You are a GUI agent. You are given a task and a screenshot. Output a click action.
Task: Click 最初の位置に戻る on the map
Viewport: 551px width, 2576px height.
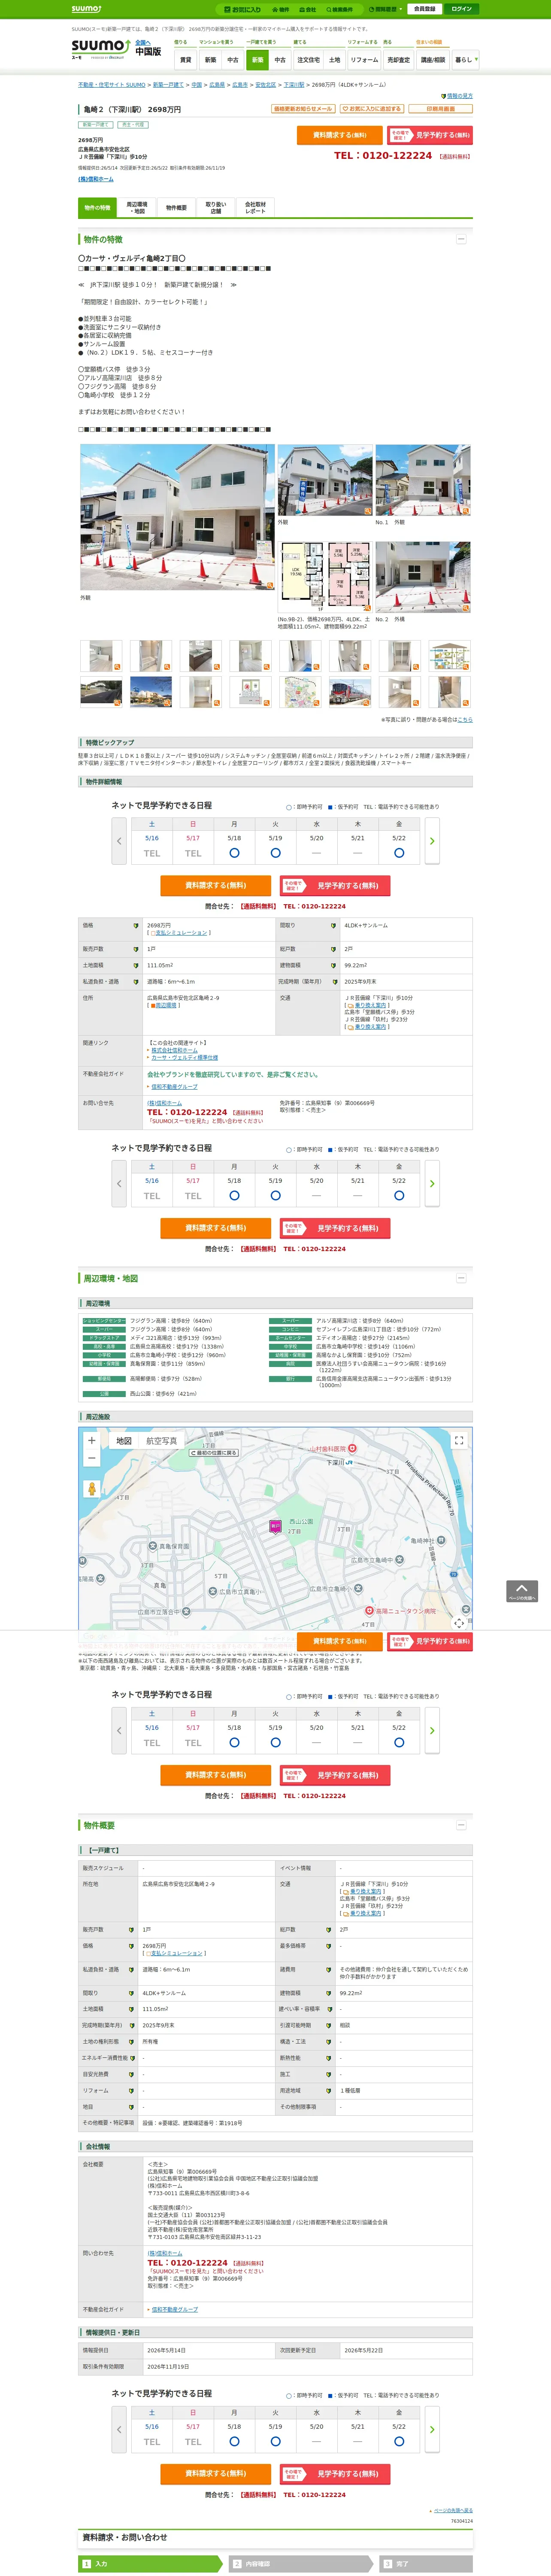[215, 1453]
